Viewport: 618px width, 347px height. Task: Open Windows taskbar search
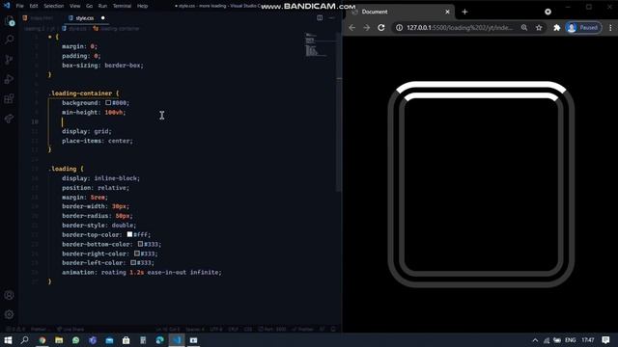click(24, 340)
